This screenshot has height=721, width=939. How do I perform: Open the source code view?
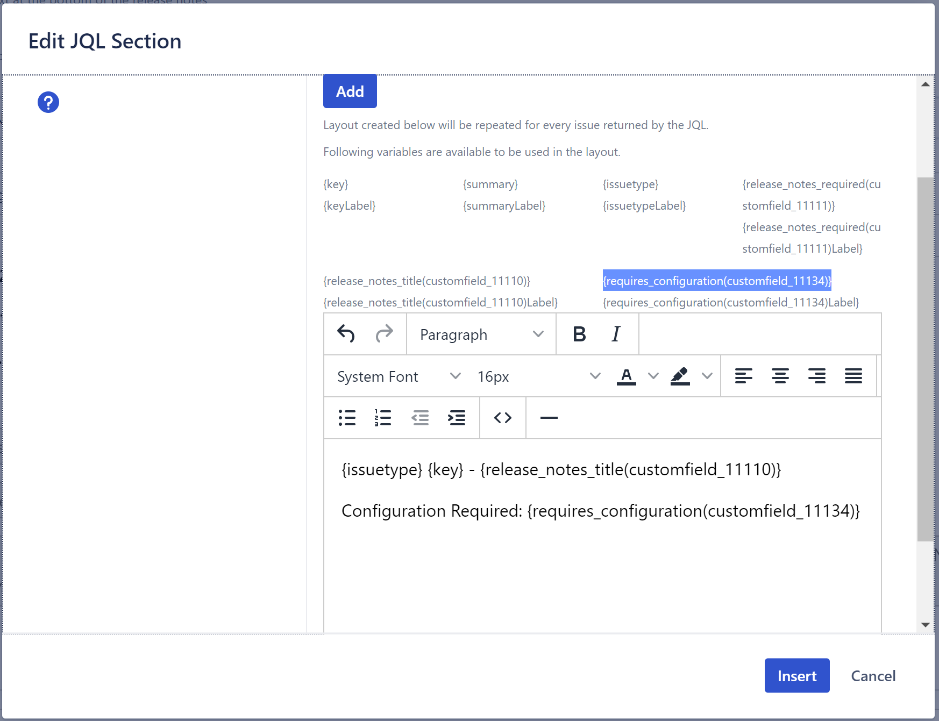pos(501,418)
